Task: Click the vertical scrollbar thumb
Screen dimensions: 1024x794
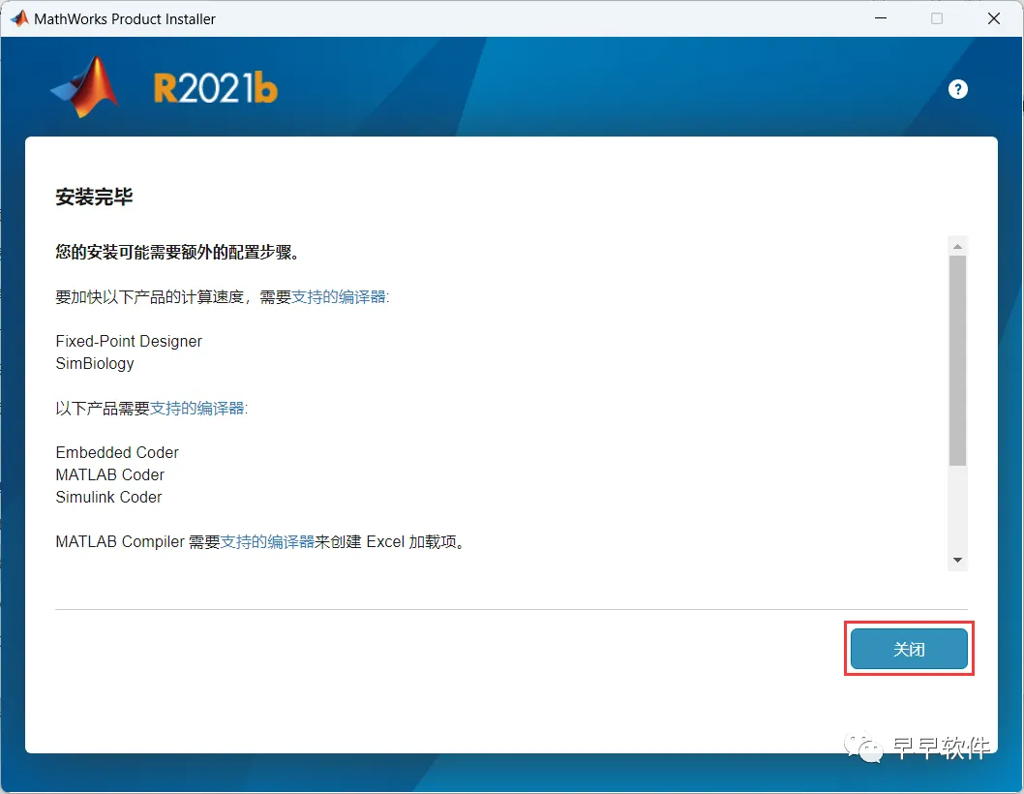Action: pos(957,361)
